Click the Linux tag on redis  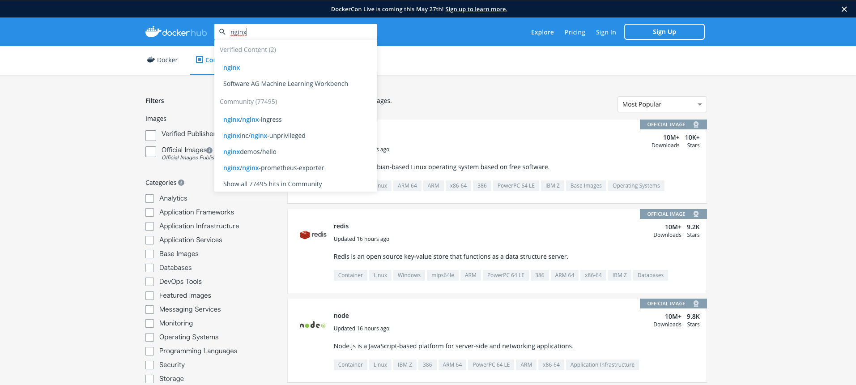coord(380,275)
